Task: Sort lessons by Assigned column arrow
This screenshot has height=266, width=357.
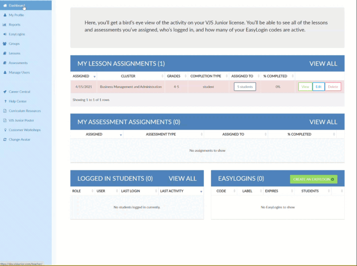Action: (x=95, y=77)
